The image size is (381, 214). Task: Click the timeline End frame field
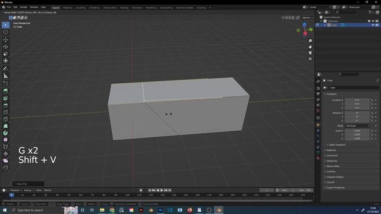(x=305, y=190)
